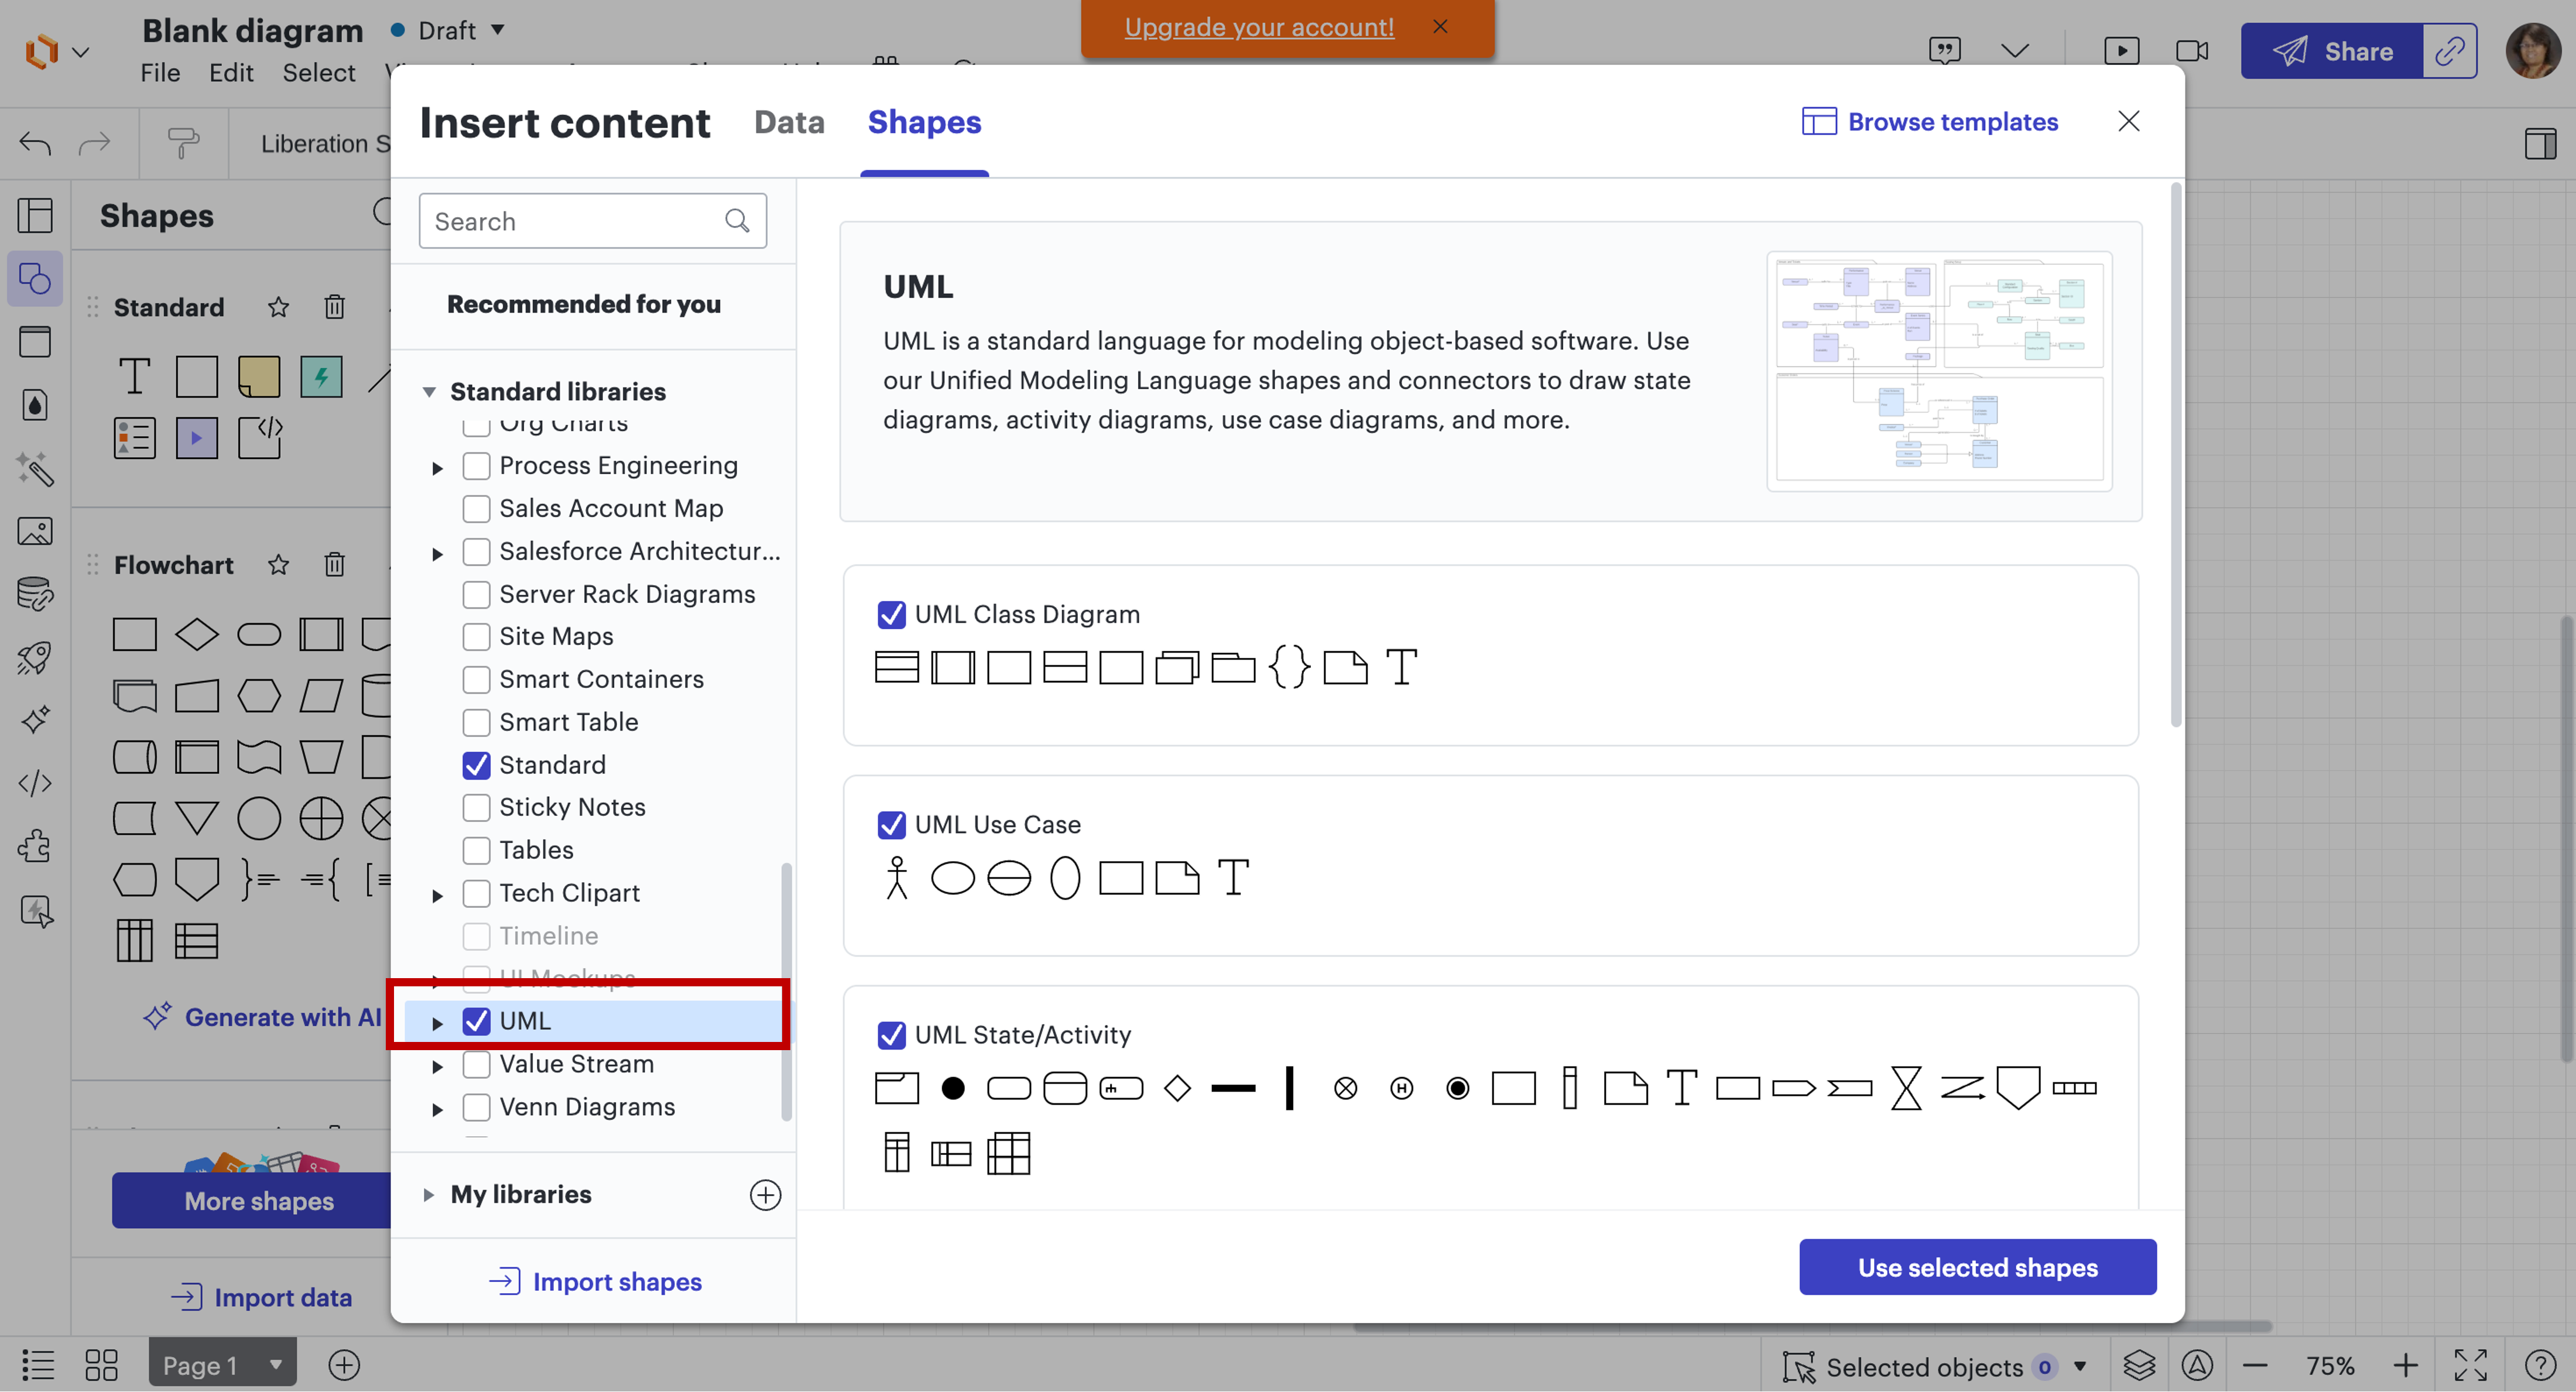The image size is (2576, 1392).
Task: Open the help question mark icon
Action: pos(2540,1365)
